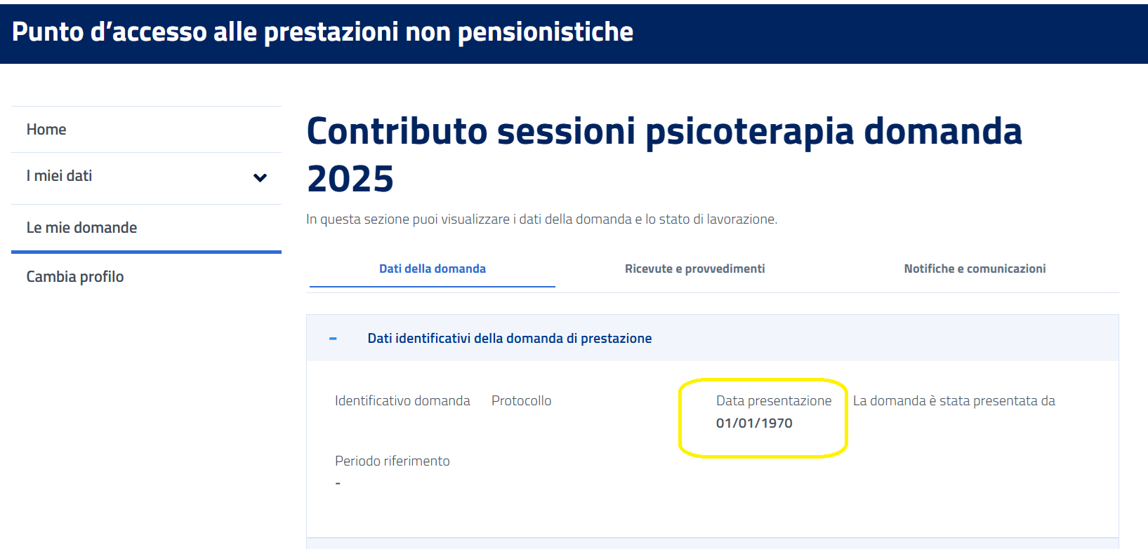Select I miei dati sidebar label
The width and height of the screenshot is (1148, 549).
pyautogui.click(x=60, y=176)
